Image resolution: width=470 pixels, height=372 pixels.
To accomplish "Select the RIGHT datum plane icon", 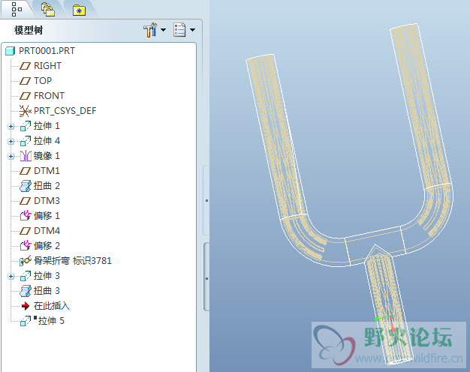I will (26, 66).
